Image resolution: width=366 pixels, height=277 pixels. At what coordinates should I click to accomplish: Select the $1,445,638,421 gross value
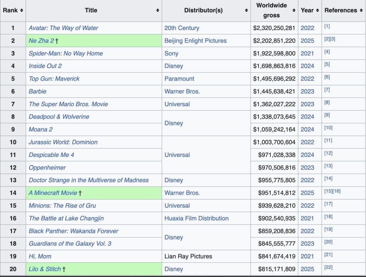point(274,91)
